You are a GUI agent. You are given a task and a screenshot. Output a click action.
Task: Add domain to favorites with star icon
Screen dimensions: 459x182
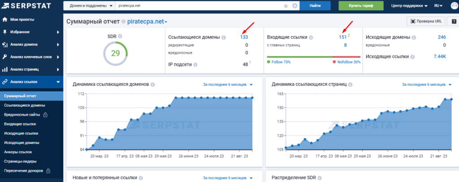(x=286, y=6)
